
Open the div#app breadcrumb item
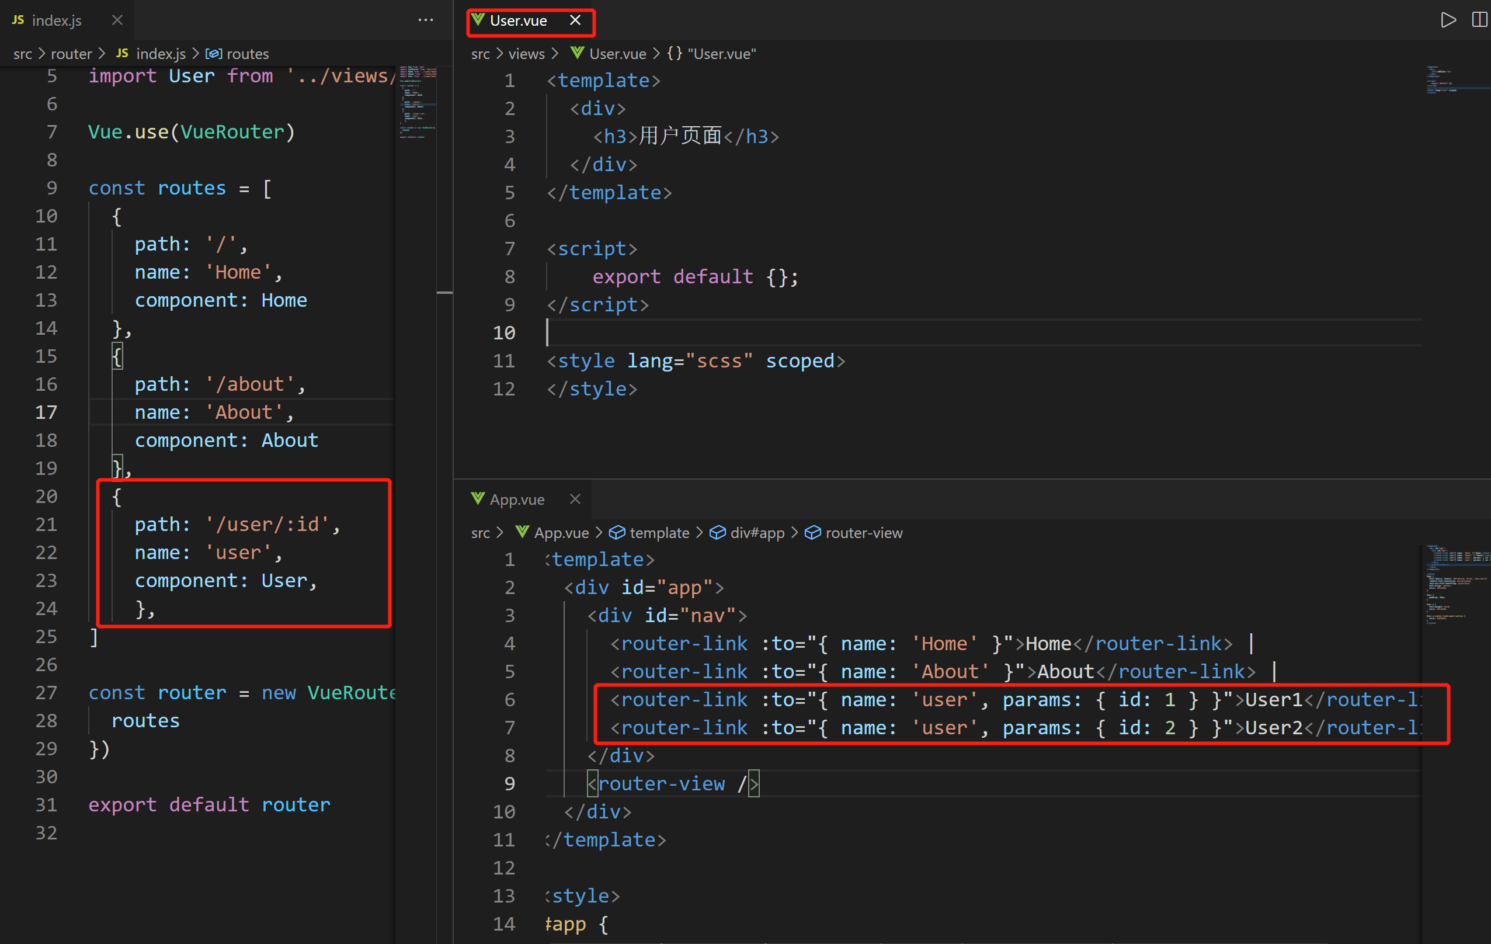click(757, 533)
